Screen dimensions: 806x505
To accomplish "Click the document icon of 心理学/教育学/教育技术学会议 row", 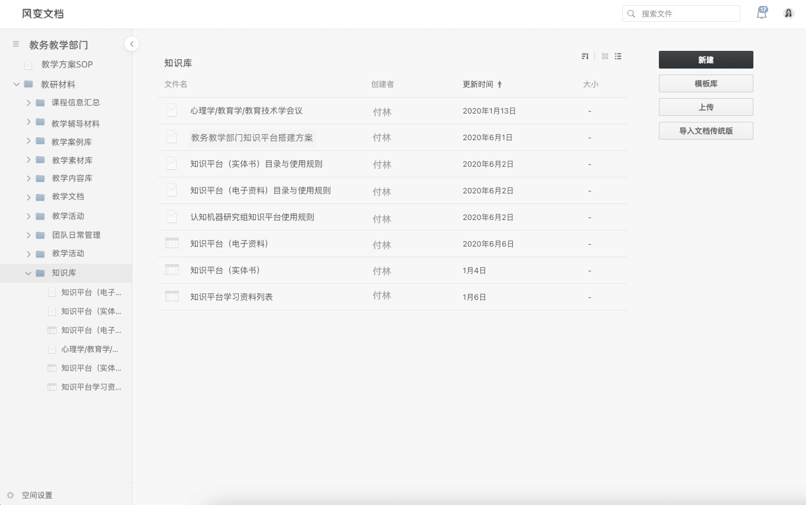I will click(171, 110).
